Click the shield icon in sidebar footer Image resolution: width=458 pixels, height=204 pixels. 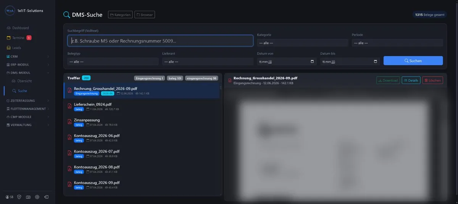pyautogui.click(x=19, y=197)
